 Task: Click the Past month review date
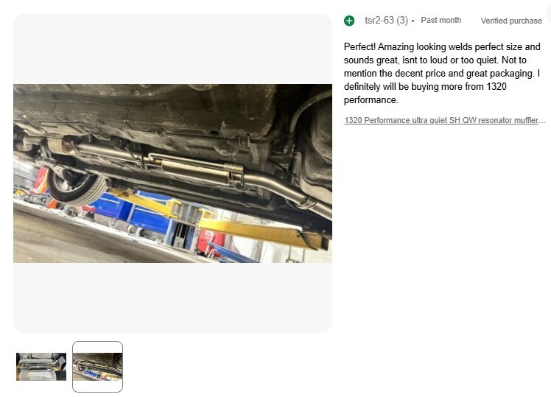[441, 20]
